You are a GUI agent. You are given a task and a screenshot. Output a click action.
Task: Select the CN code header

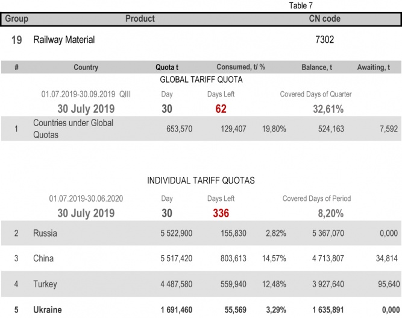click(324, 19)
